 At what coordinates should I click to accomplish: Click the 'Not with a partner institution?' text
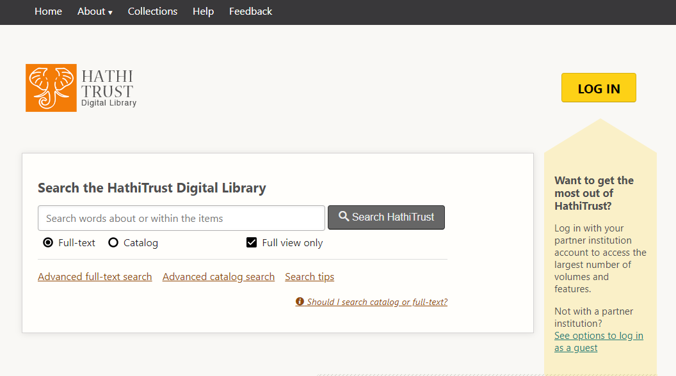[593, 317]
